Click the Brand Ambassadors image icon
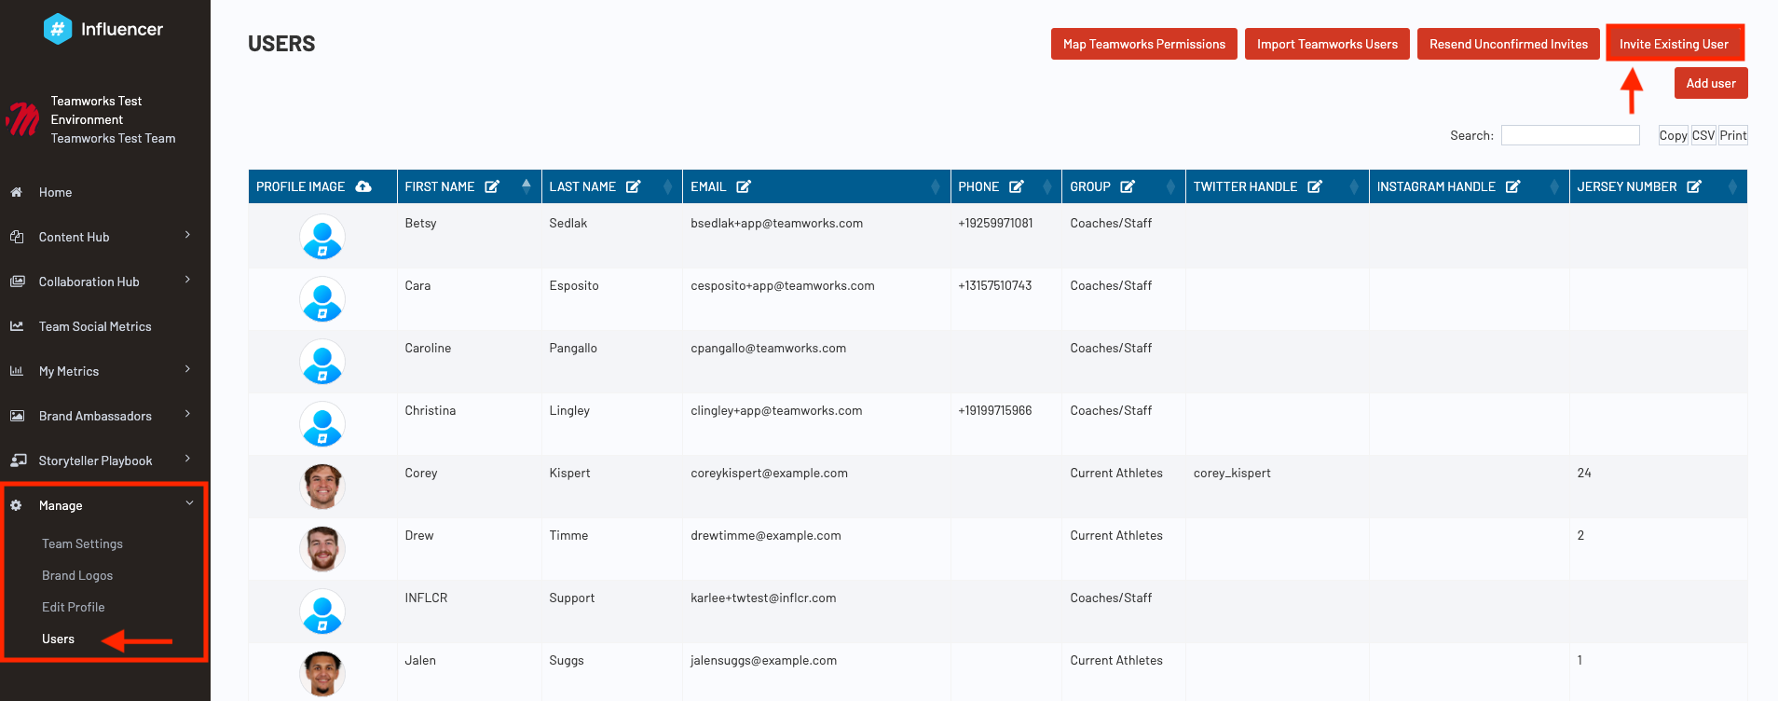 click(x=17, y=416)
